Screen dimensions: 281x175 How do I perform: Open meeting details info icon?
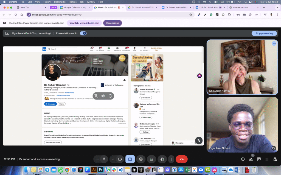point(243,159)
